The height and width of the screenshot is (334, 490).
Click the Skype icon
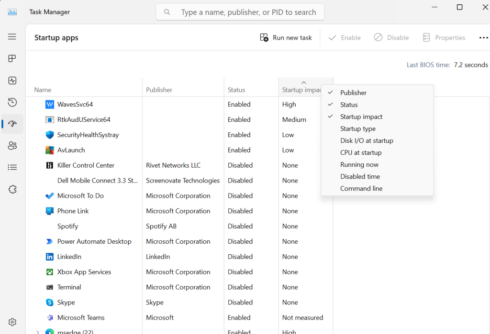[50, 302]
